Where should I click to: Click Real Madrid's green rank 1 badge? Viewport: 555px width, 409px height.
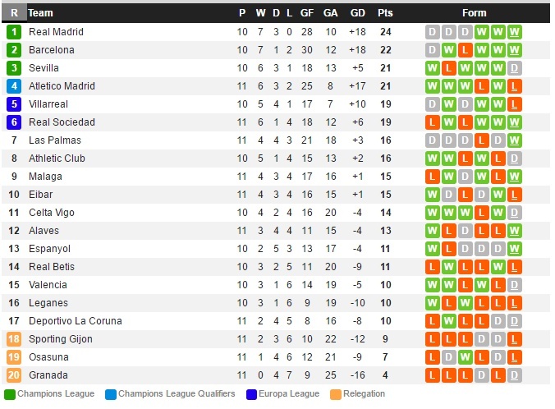(14, 32)
